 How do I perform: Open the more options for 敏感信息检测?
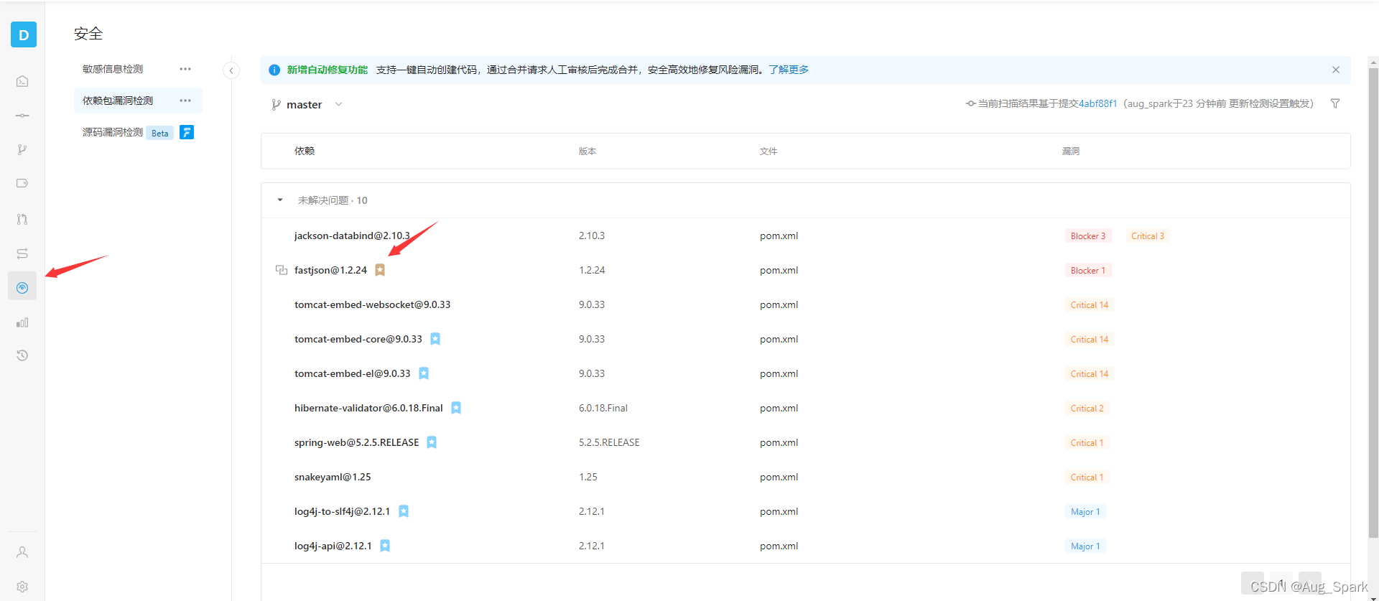185,69
